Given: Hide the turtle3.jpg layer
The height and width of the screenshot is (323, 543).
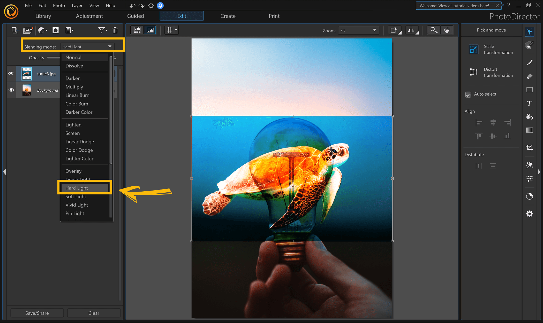Looking at the screenshot, I should tap(11, 74).
